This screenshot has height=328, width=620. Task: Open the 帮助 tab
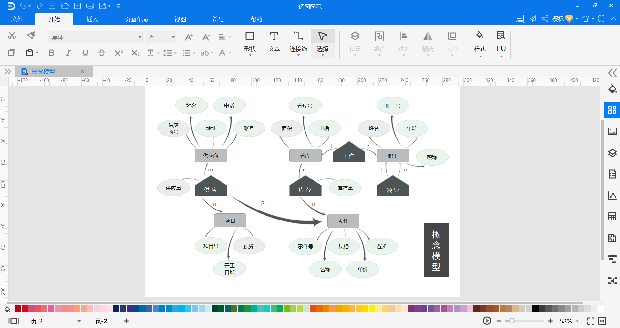256,19
